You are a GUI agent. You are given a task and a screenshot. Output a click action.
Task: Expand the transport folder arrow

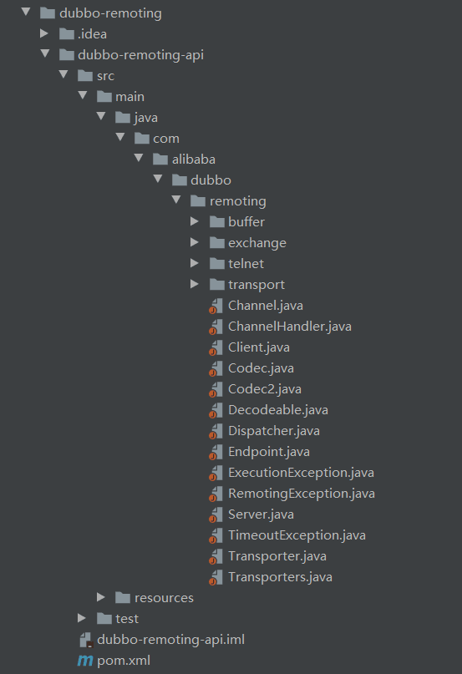click(195, 284)
